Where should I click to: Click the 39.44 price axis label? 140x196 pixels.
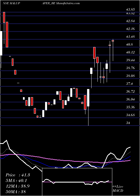coord(130,60)
